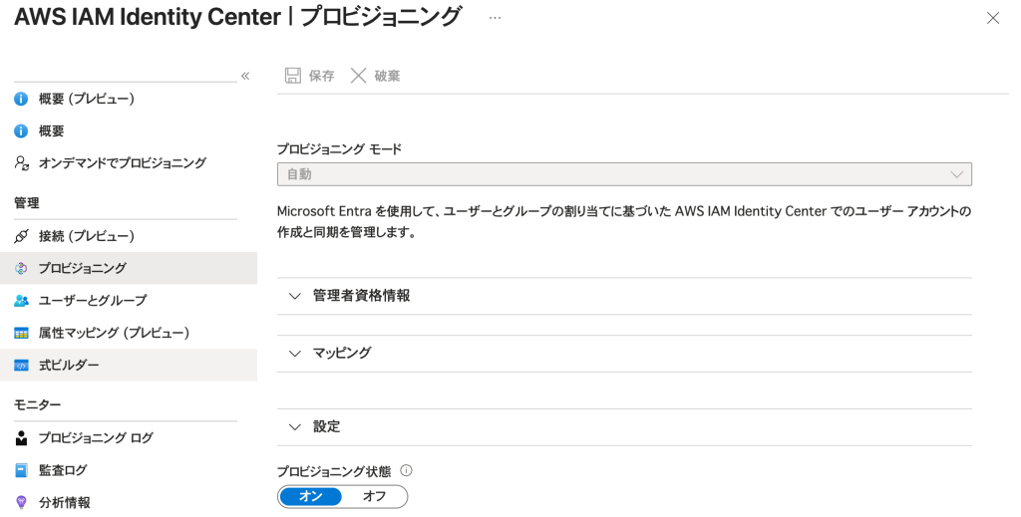Click the ユーザーとグループ people icon
This screenshot has width=1021, height=517.
point(21,301)
